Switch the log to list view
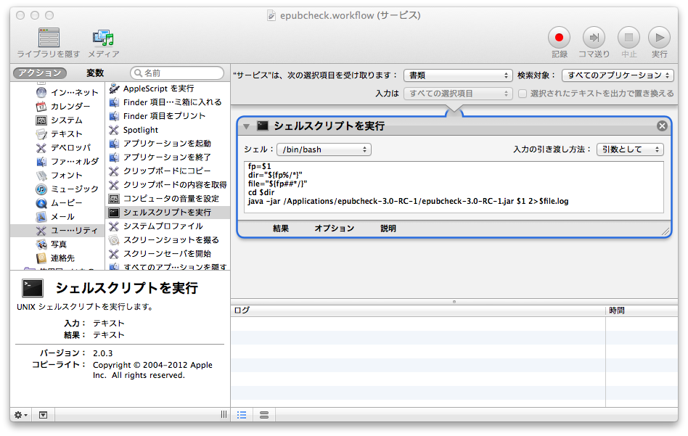Screen dimensions: 688x436 [242, 415]
